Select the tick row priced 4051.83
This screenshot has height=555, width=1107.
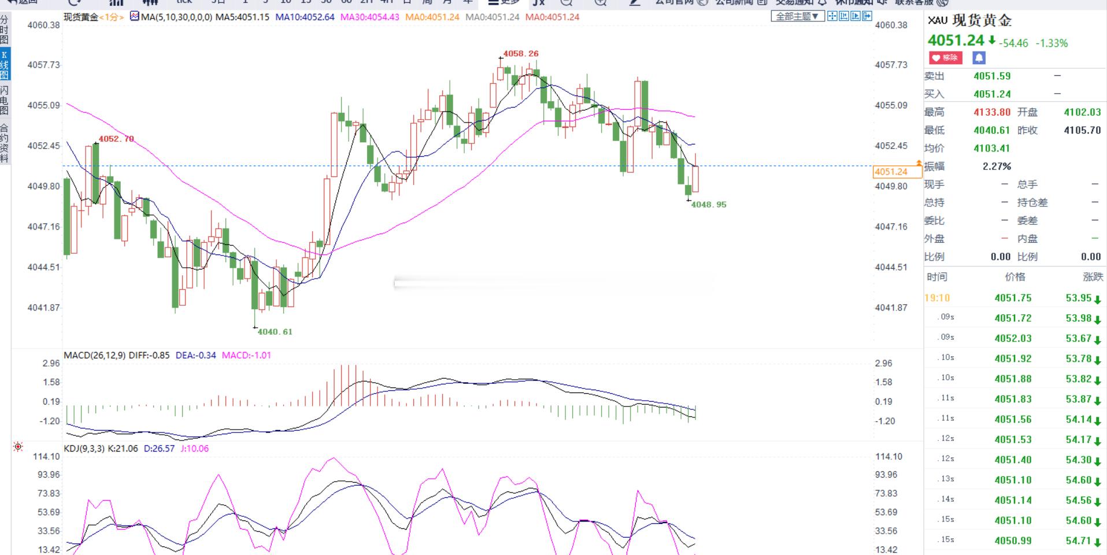tap(1015, 399)
